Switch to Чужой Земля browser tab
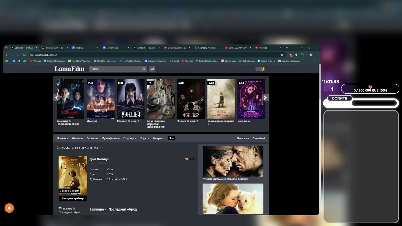 click(x=54, y=48)
